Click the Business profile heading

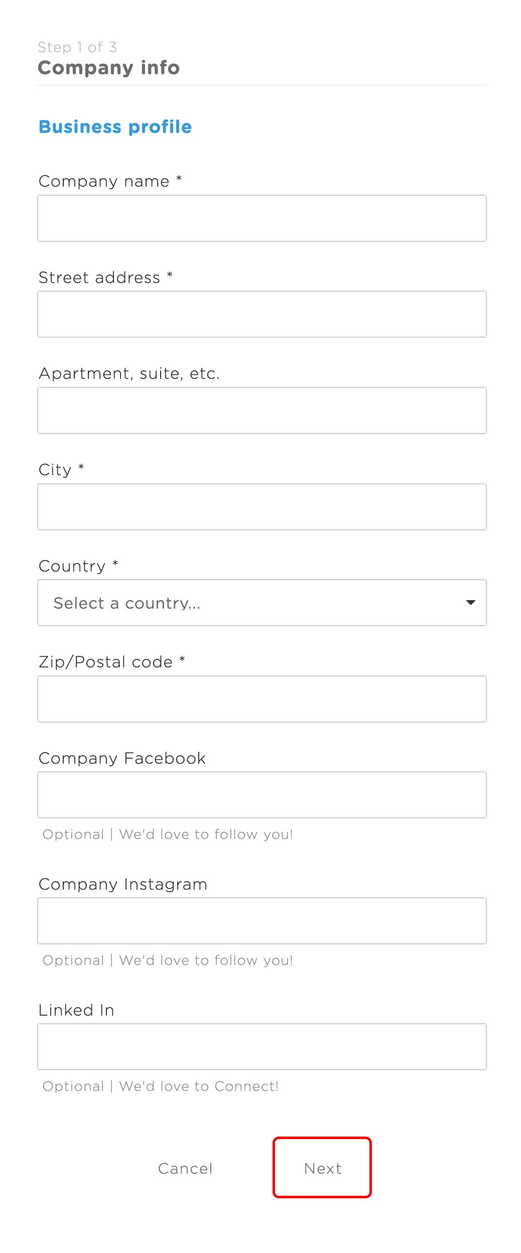115,127
